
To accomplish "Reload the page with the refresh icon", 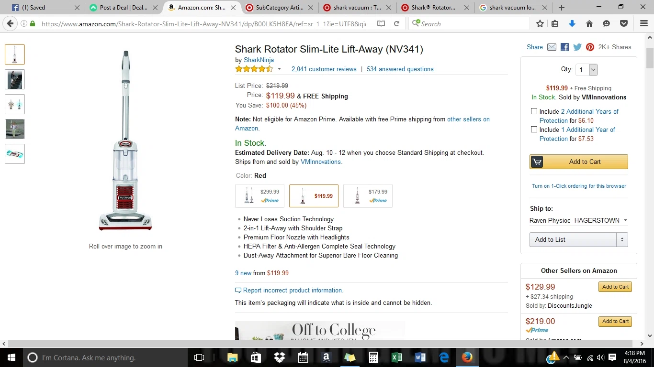I will coord(396,23).
